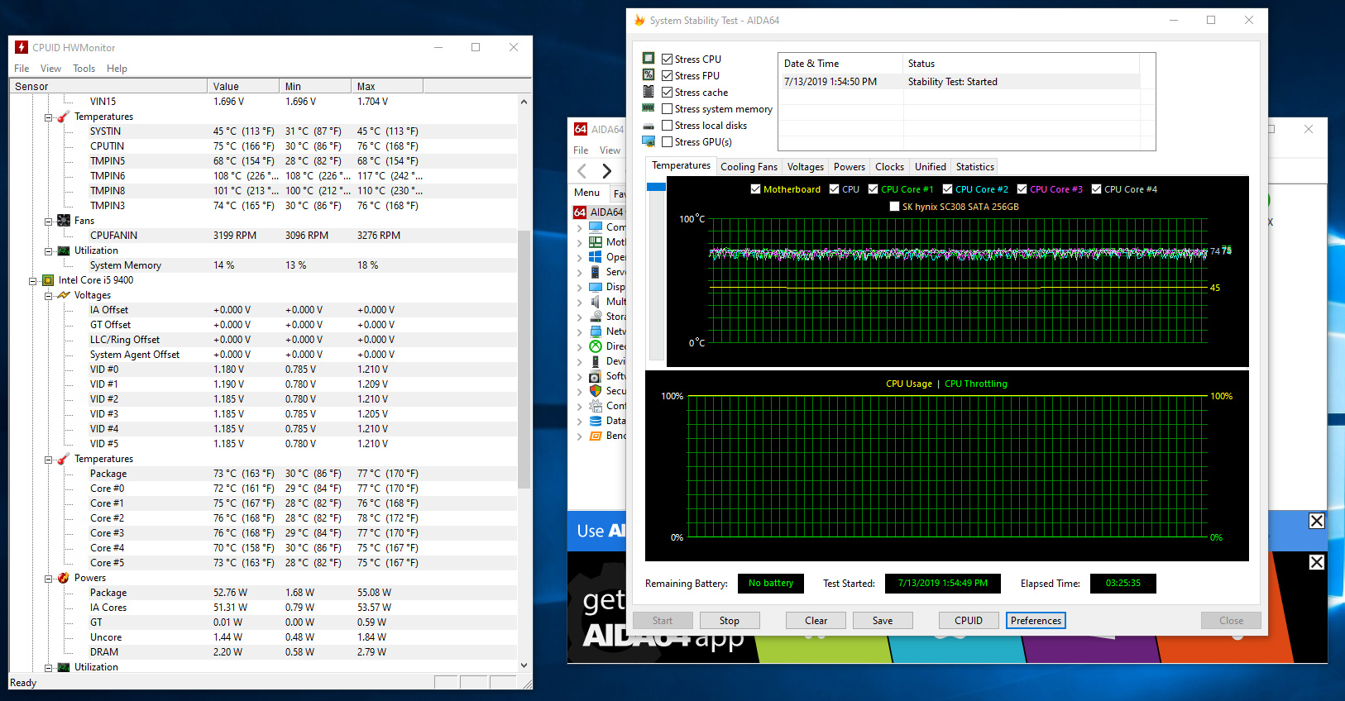Expand the Software node in AIDA64 tree
The width and height of the screenshot is (1345, 701).
pos(579,376)
